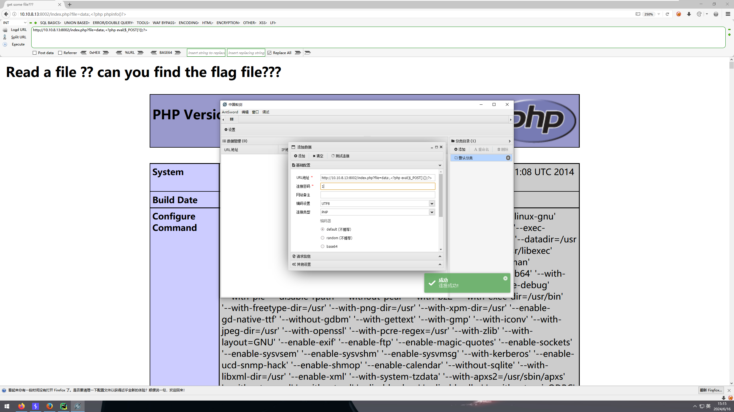This screenshot has height=412, width=734.
Task: Collapse the 基础配置 section
Action: [x=440, y=165]
